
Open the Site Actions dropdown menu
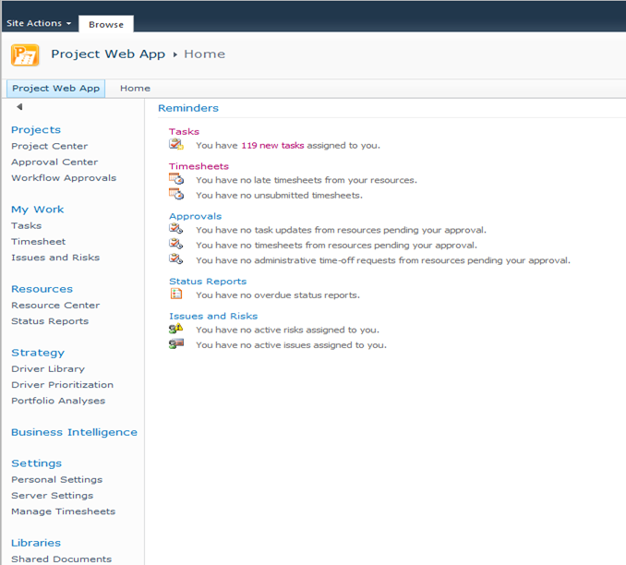39,23
